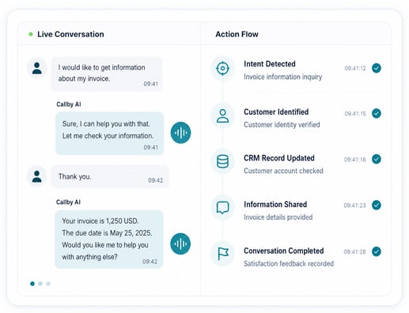Click the checkmark for Information Shared
This screenshot has width=409, height=313.
(x=377, y=205)
